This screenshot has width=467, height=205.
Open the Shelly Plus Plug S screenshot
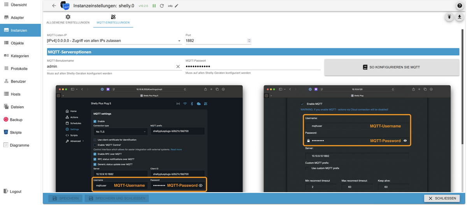[x=149, y=138]
